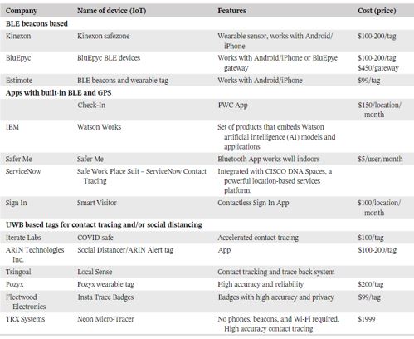Viewport: 414px width, 339px height.
Task: Select the UWB based tags section heading
Action: tap(104, 224)
